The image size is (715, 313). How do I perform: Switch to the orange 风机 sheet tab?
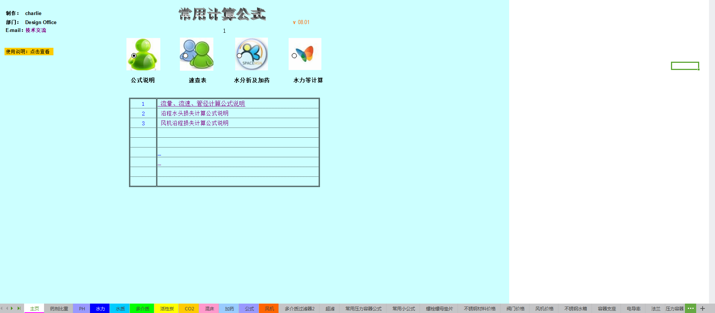pos(269,308)
